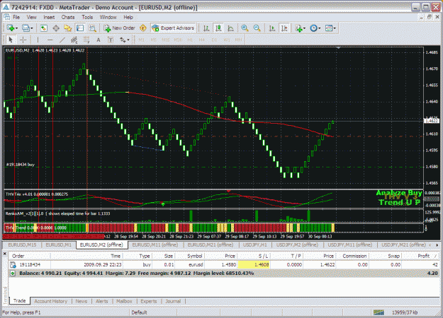The width and height of the screenshot is (443, 318).
Task: Click the #19118434 buy order line label
Action: tap(21, 165)
